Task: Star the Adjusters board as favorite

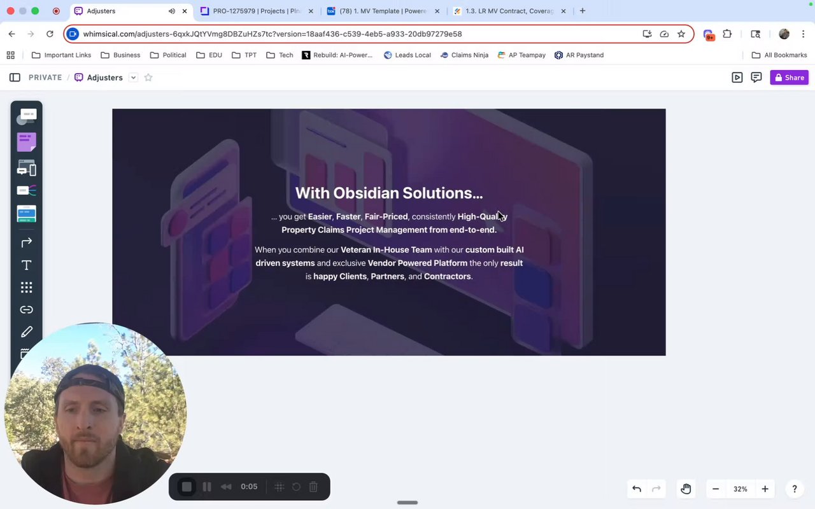Action: (148, 78)
